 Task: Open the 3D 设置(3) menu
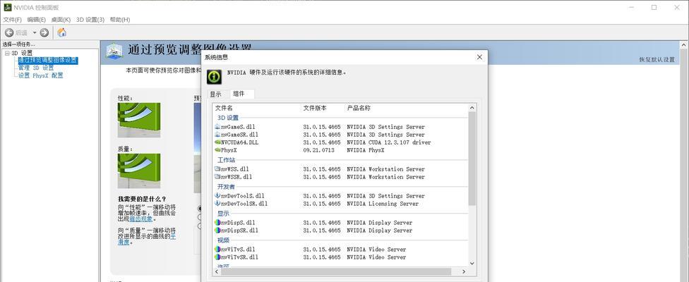[x=90, y=20]
